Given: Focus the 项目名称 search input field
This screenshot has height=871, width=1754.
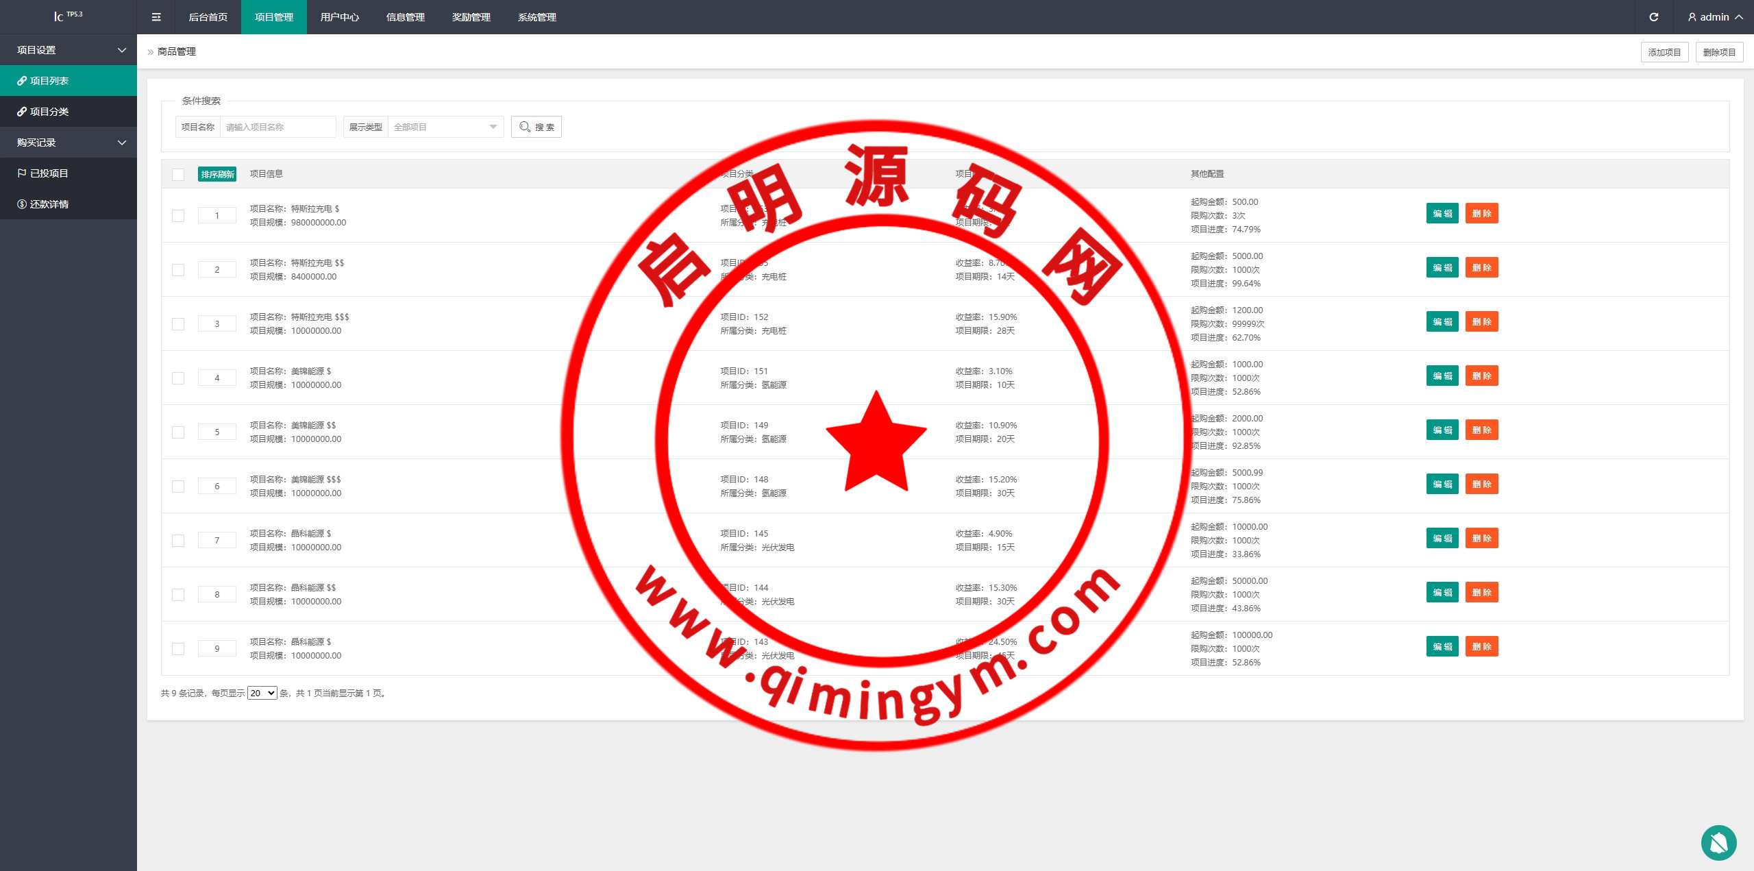Looking at the screenshot, I should pos(277,127).
